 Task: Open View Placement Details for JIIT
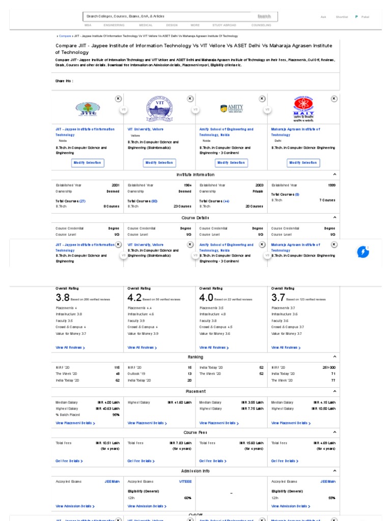[75, 423]
